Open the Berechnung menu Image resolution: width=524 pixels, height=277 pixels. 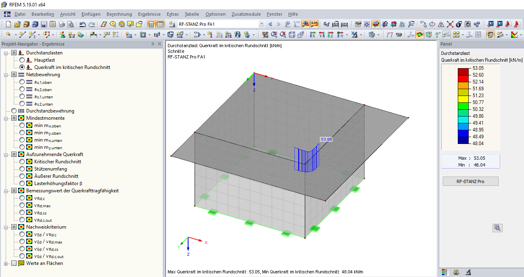(x=119, y=14)
